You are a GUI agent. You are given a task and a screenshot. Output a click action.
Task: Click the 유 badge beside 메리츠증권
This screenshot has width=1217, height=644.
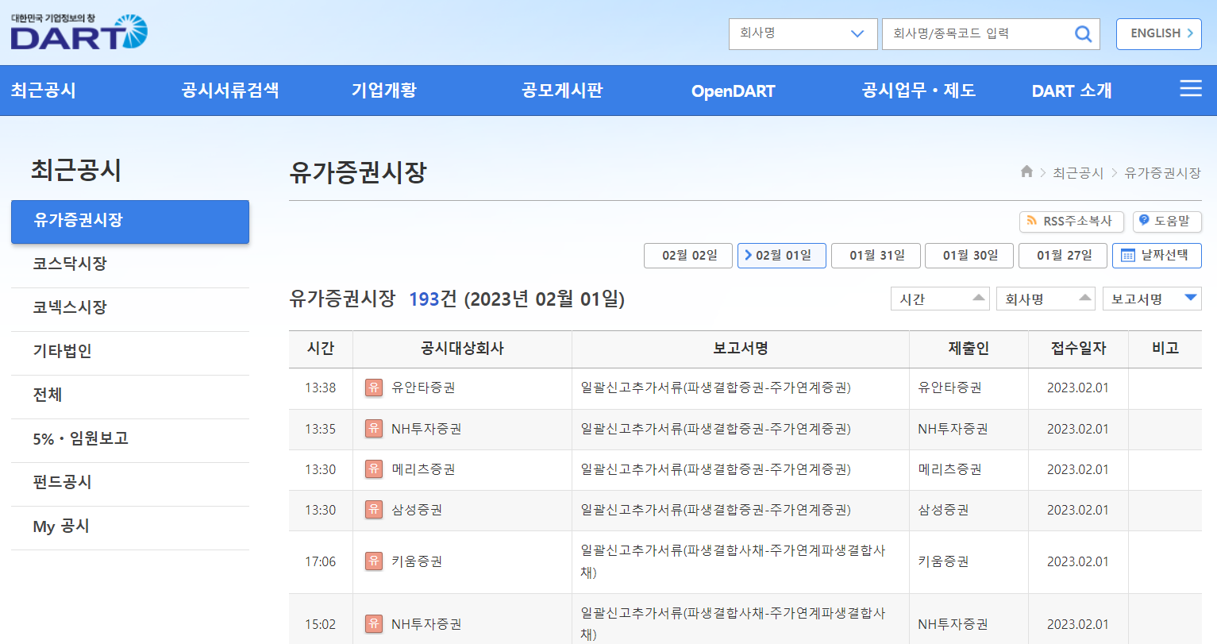point(373,469)
